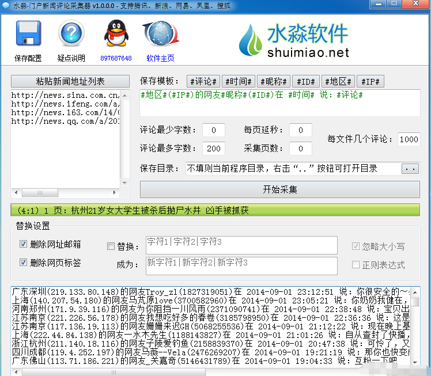Open the question mark help icon

pos(71,35)
